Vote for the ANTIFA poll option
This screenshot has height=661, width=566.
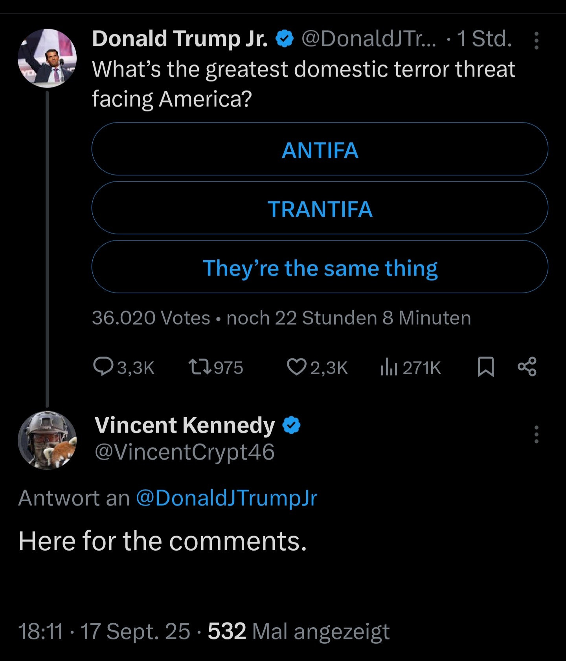[x=320, y=149]
